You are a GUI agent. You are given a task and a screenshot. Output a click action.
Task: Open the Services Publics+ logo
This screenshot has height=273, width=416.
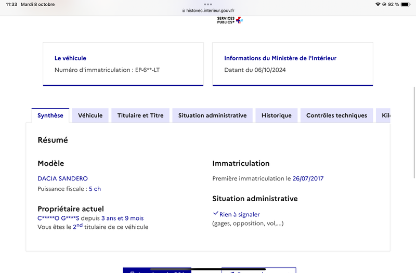[230, 20]
